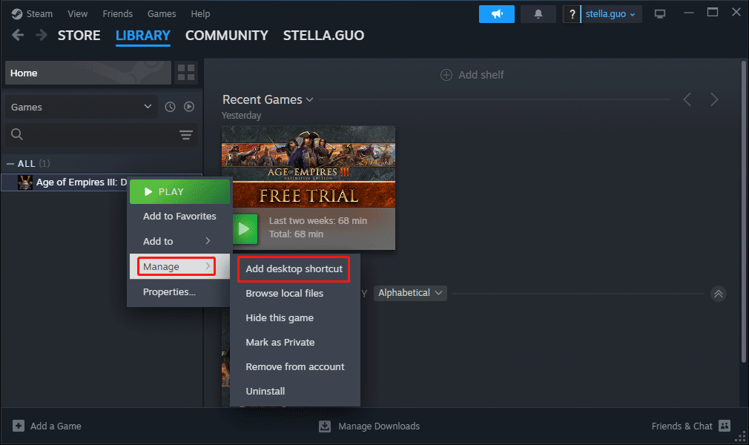Click the Age of Empires III game icon
The image size is (749, 445).
(24, 182)
